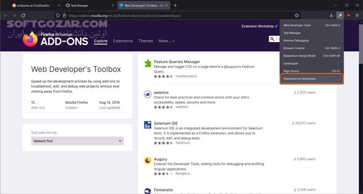Click the Web Developer's Toolbox heading

click(76, 69)
